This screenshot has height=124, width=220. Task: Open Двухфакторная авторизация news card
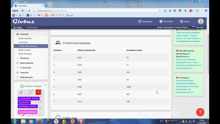(x=189, y=60)
